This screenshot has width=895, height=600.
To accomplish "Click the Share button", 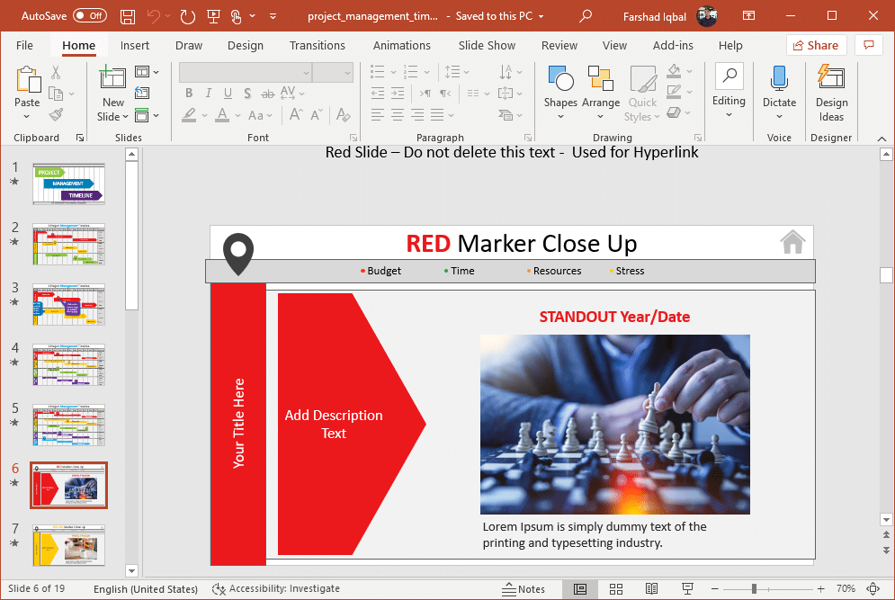I will click(813, 45).
